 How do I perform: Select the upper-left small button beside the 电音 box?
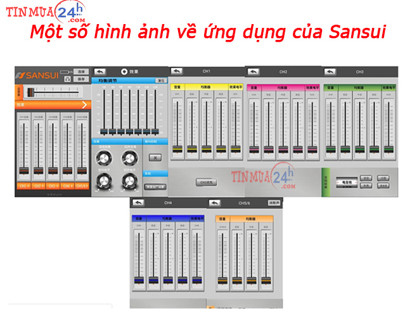point(366,178)
